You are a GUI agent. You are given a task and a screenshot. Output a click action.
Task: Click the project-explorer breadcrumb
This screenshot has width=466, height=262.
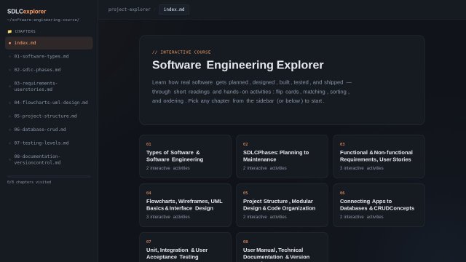click(x=130, y=9)
